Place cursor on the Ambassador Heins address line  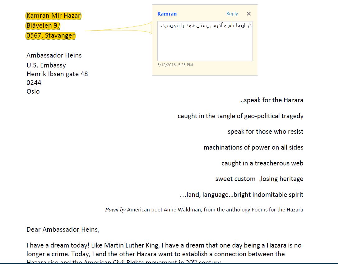click(54, 55)
